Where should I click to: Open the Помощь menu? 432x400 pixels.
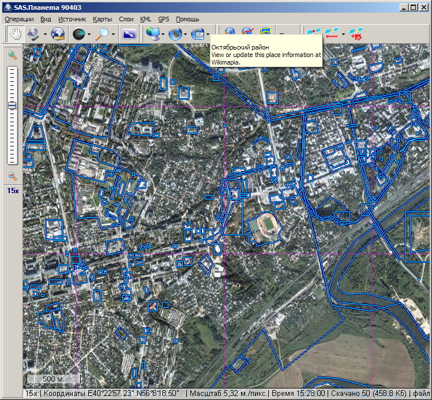[187, 19]
